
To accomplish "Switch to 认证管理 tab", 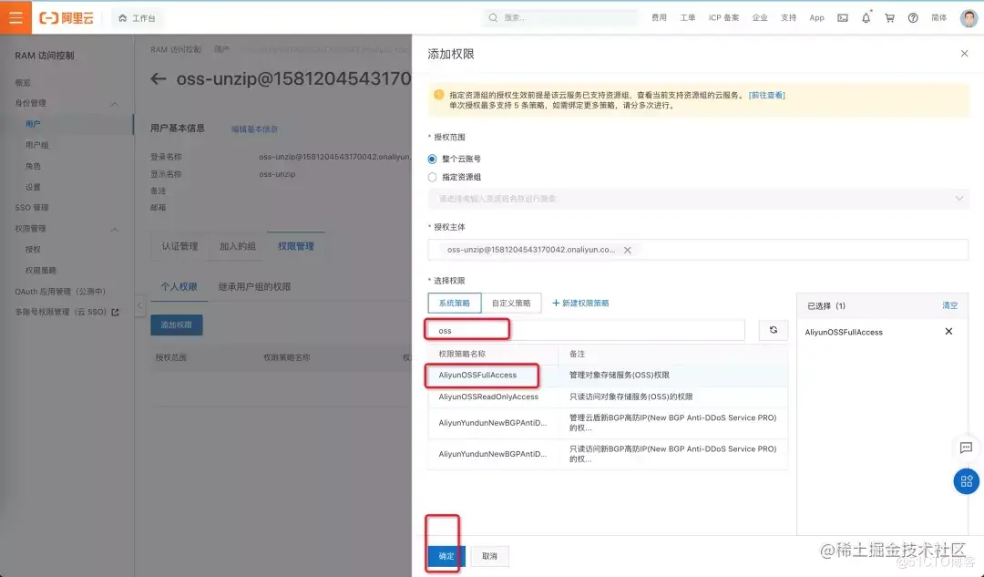I will pyautogui.click(x=179, y=246).
